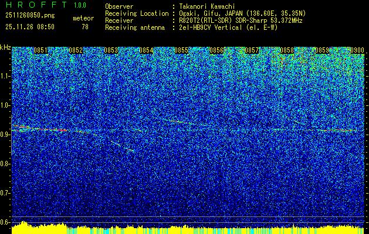Click the receiving location Ogaki, Gifu, JAPAN text
Viewport: 369px width, 234px height.
pyautogui.click(x=242, y=13)
